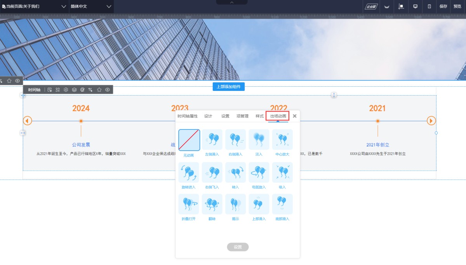Apply the 转入 animation

[x=236, y=173]
